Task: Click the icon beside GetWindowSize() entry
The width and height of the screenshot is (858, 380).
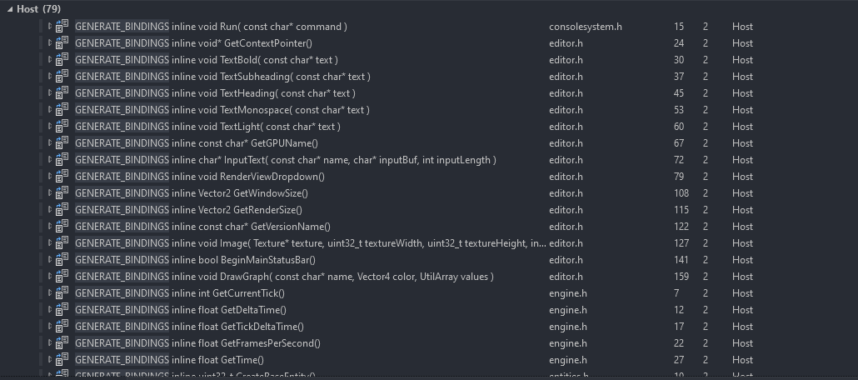Action: [62, 192]
